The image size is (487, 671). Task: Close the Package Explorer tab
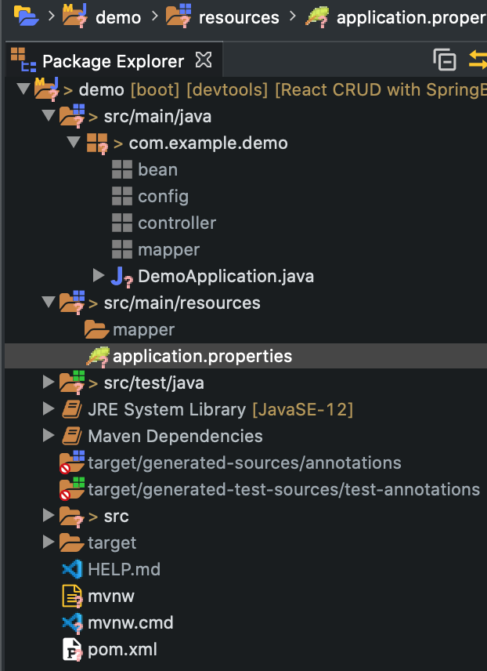[x=204, y=60]
